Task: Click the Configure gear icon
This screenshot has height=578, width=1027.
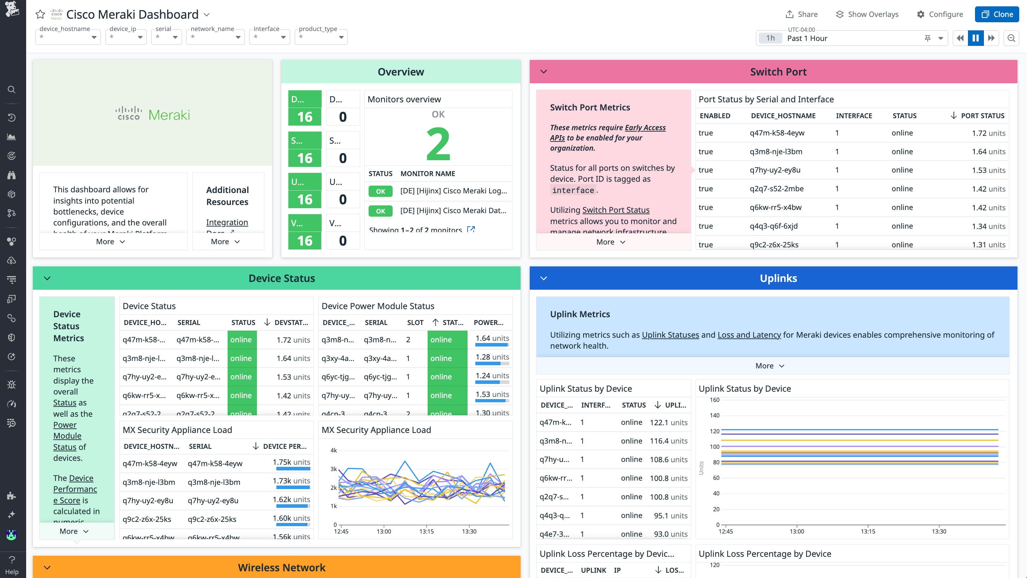Action: [x=921, y=14]
